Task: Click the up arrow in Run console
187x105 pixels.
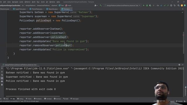Action: pyautogui.click(x=2, y=68)
